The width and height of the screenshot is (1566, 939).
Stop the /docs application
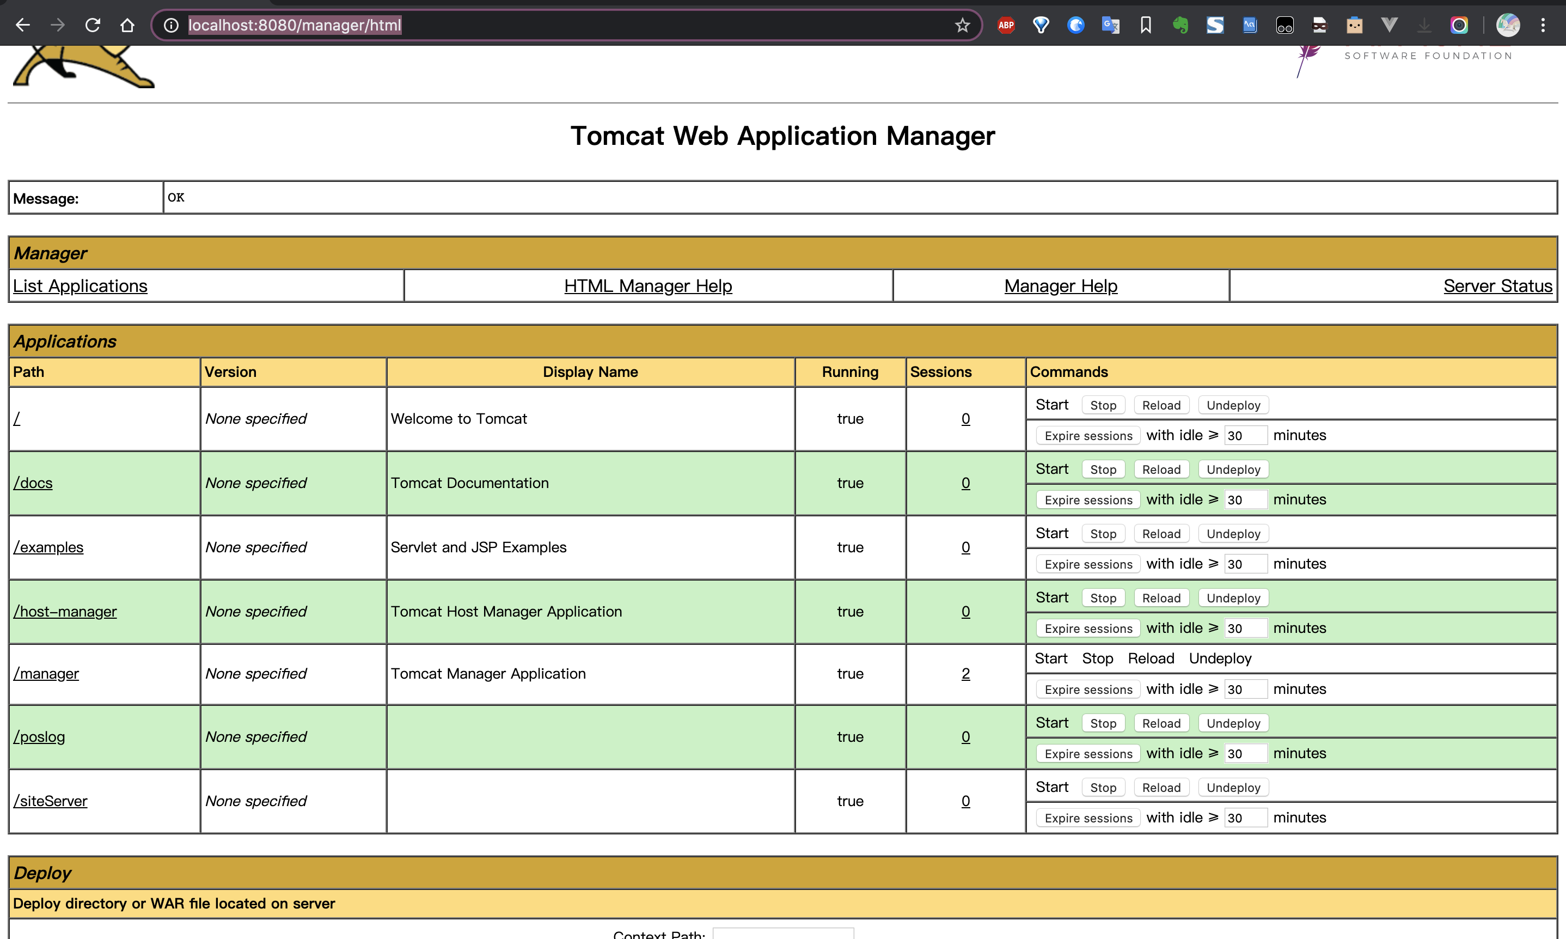pyautogui.click(x=1103, y=469)
